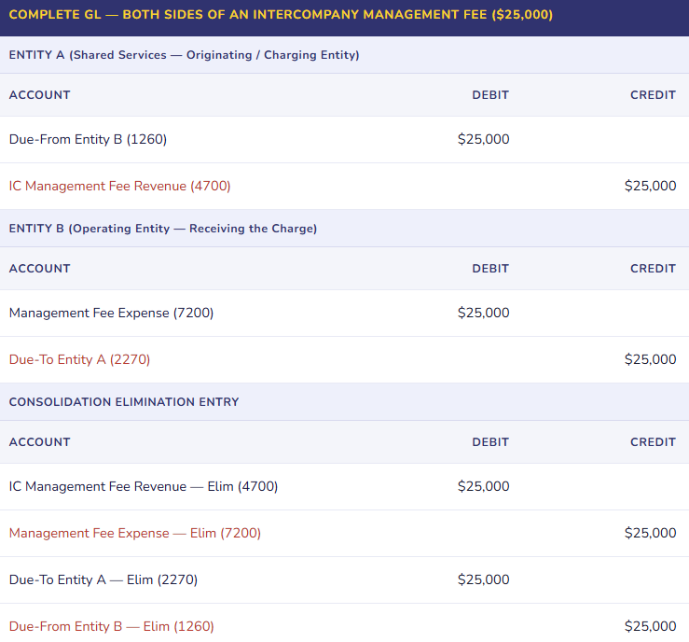Click the Due-From Entity B (1260) account name

click(x=88, y=139)
